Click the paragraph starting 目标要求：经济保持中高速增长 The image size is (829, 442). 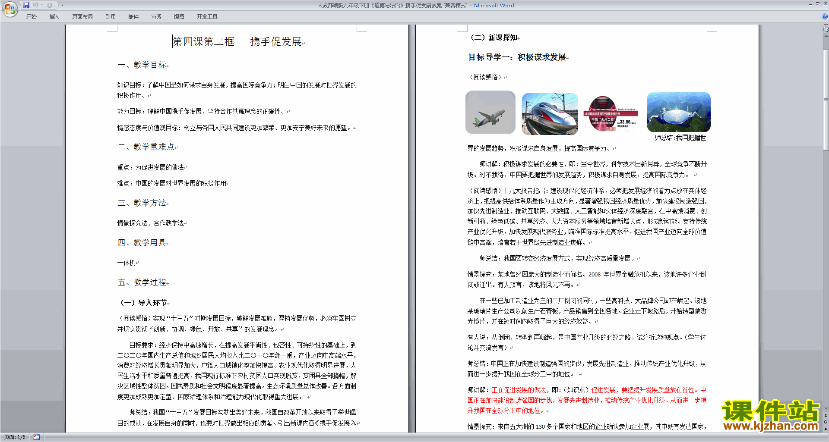237,371
